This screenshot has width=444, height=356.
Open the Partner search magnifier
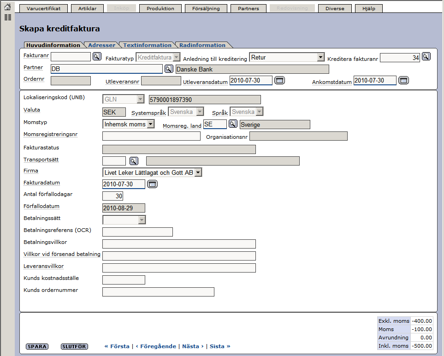(169, 69)
